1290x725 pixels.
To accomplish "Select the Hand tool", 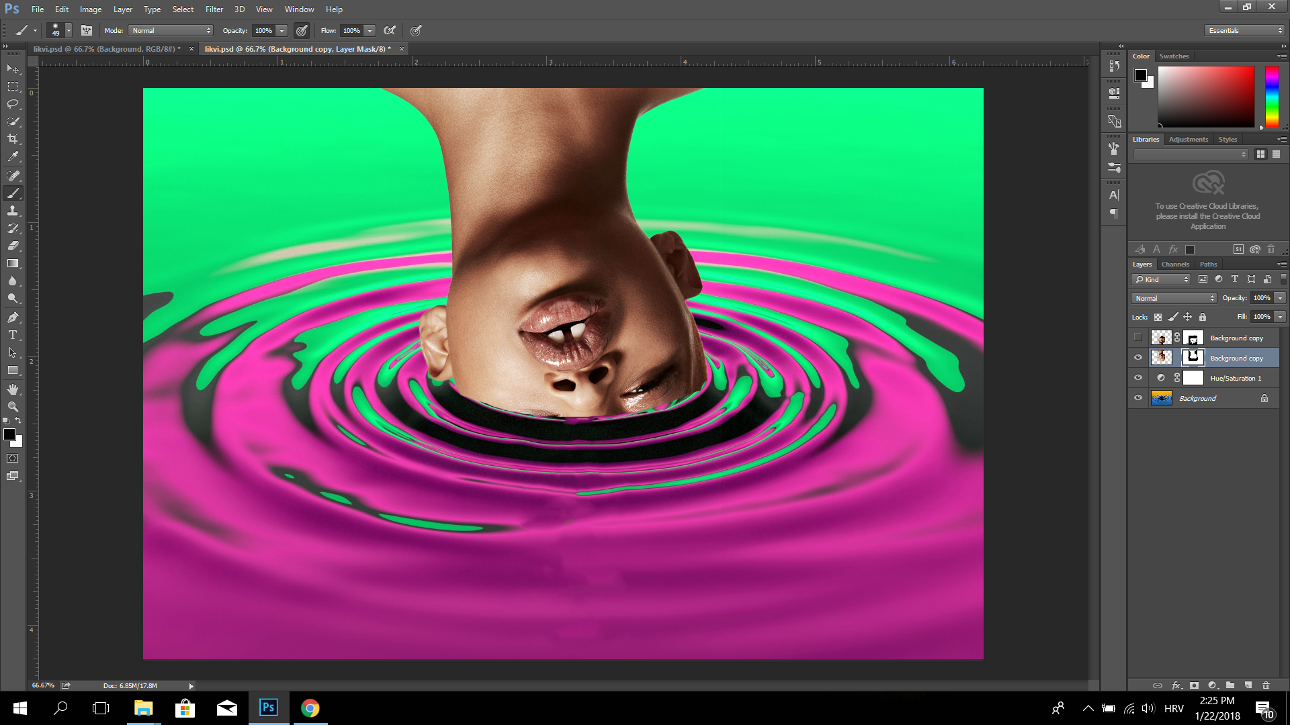I will click(x=13, y=389).
